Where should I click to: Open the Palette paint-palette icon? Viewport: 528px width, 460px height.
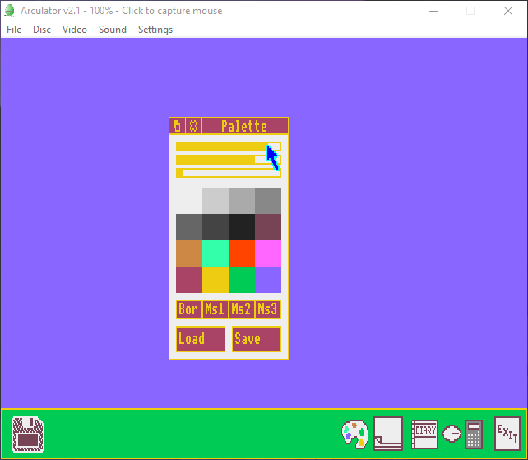coord(354,434)
